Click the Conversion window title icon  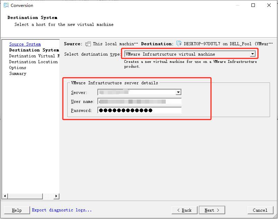(x=6, y=5)
